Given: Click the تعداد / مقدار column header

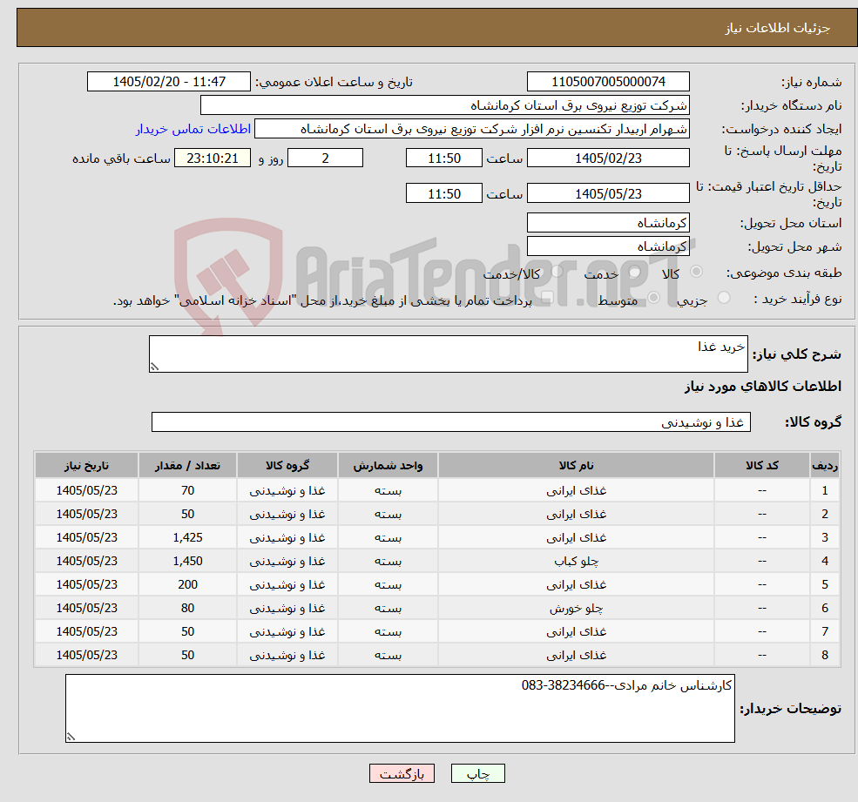Looking at the screenshot, I should click(187, 466).
